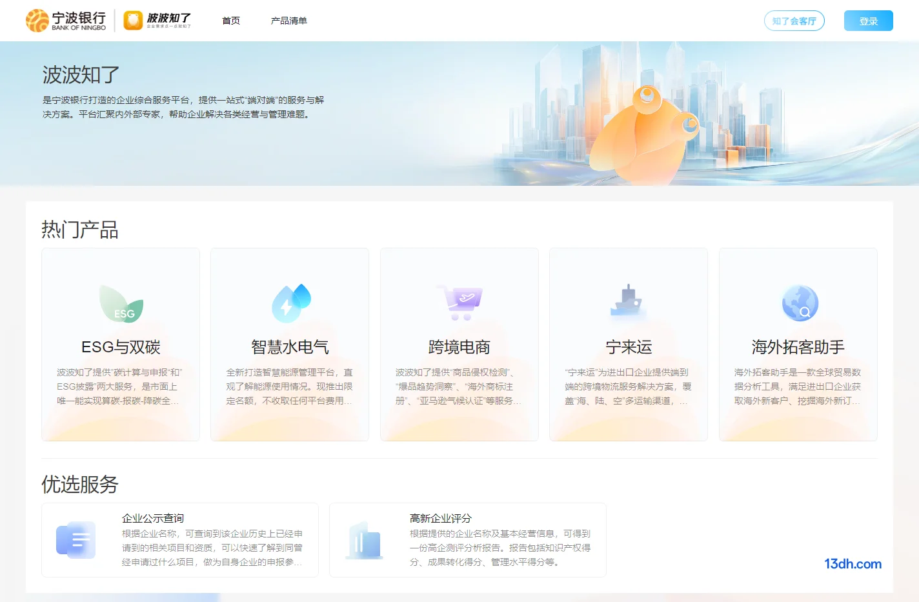This screenshot has height=602, width=919.
Task: Open the 高新企业评分 service title
Action: 441,518
